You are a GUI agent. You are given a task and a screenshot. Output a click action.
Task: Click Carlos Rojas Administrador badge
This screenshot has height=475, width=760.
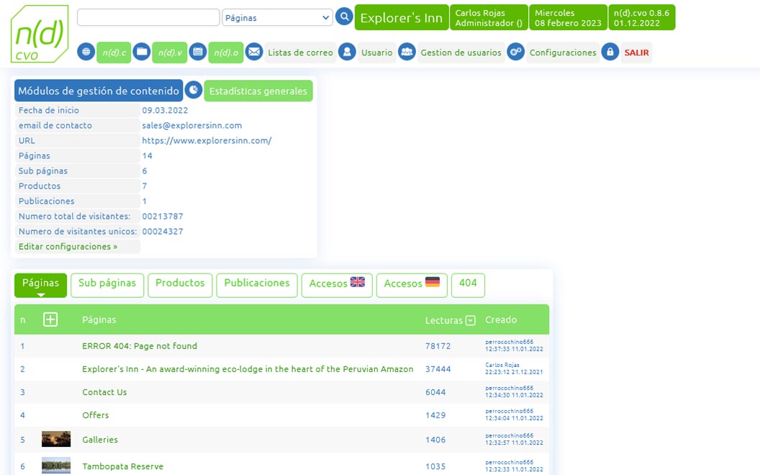tap(489, 17)
